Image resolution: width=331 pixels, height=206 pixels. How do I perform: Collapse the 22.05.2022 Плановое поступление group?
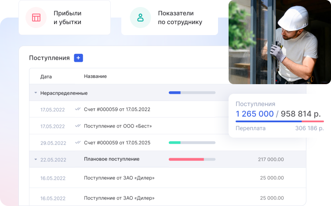click(x=36, y=159)
